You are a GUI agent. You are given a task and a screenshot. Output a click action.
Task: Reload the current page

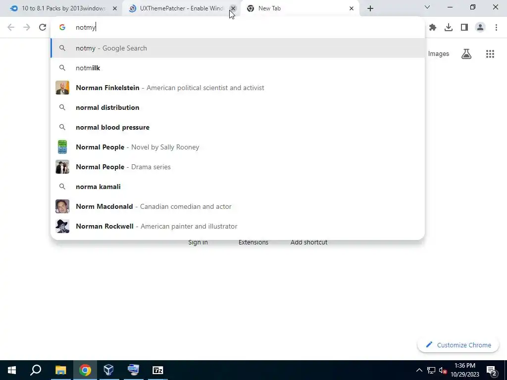pyautogui.click(x=43, y=27)
